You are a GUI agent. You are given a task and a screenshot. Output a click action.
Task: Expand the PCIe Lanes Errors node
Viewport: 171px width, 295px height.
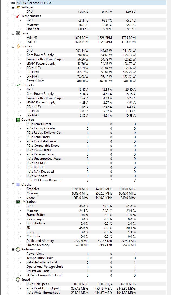(18, 124)
